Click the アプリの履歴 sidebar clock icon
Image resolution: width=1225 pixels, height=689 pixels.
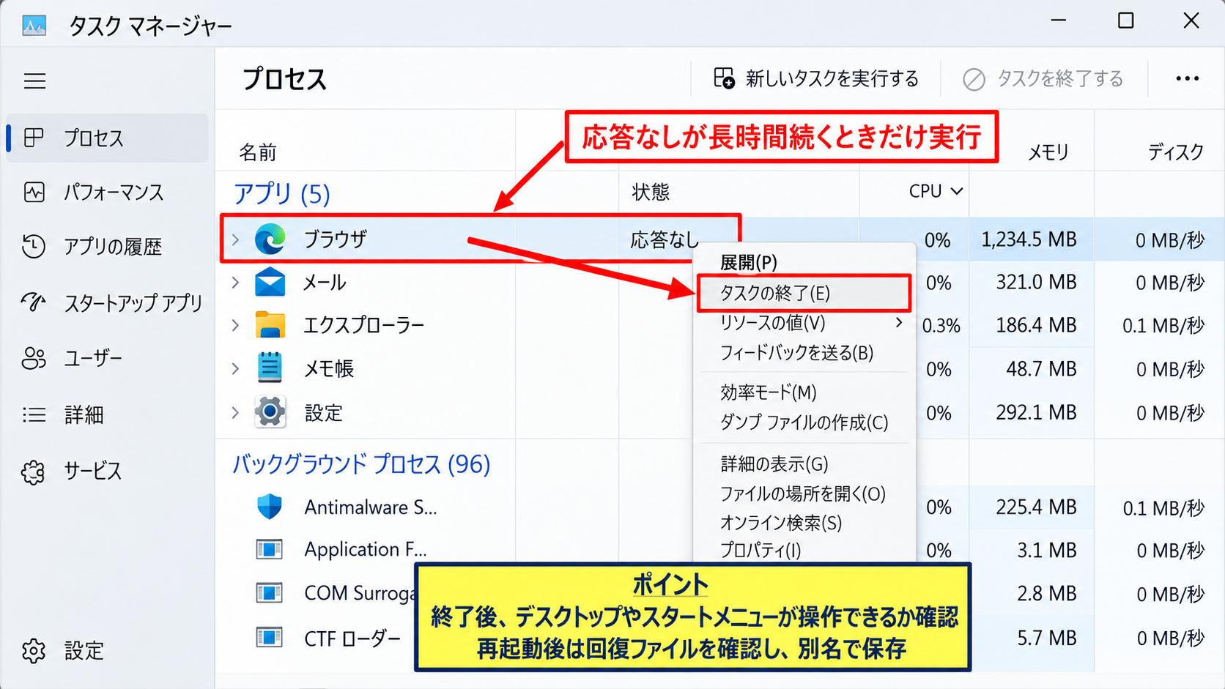[34, 247]
